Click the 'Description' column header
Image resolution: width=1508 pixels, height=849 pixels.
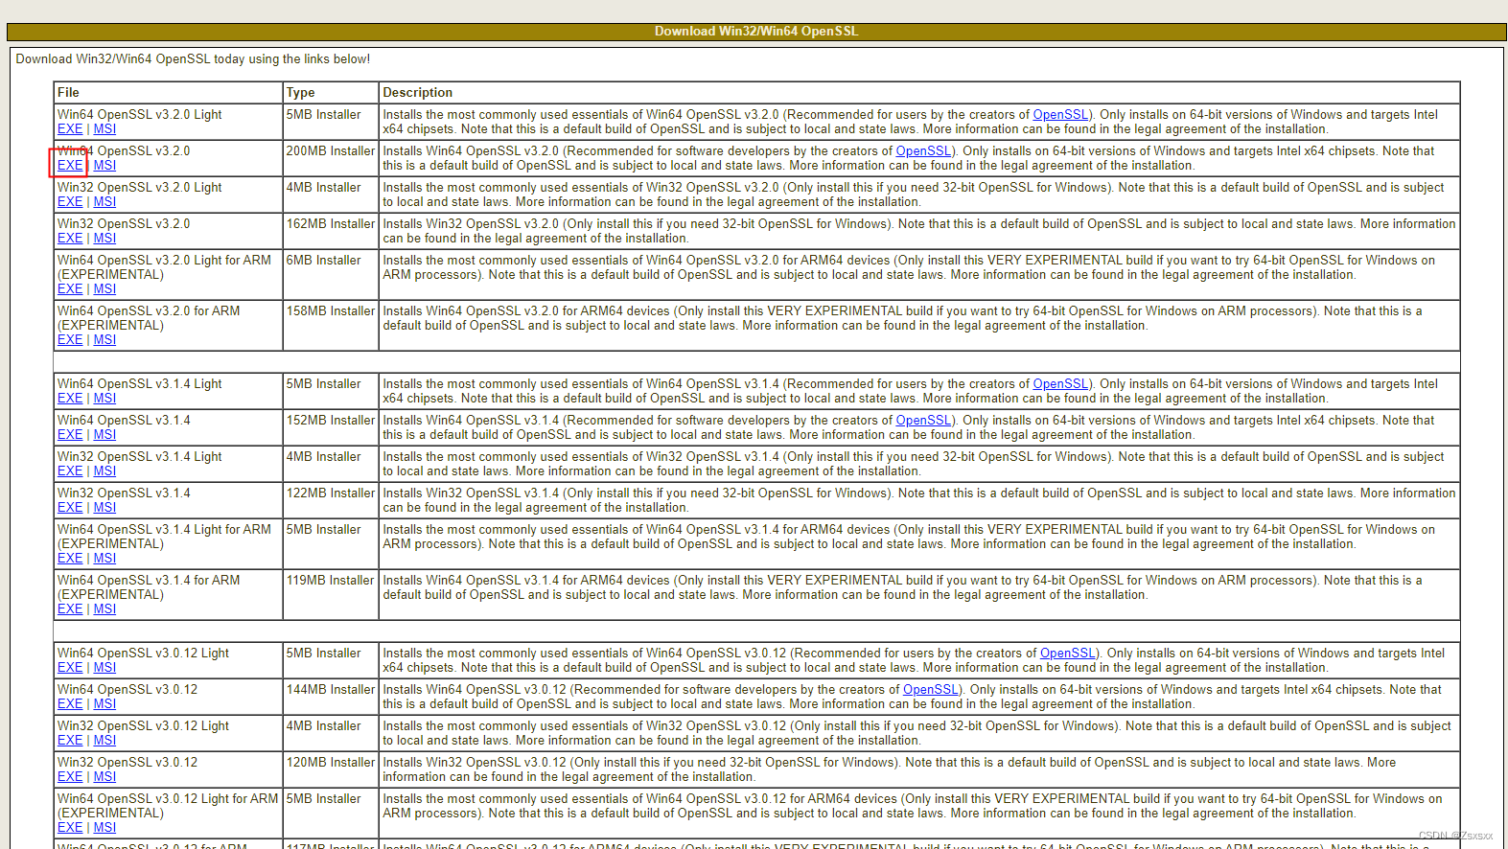pos(919,93)
